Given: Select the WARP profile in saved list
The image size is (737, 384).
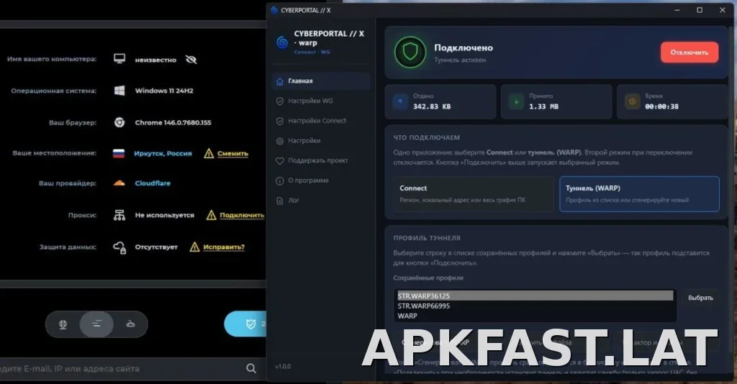Looking at the screenshot, I should point(535,316).
